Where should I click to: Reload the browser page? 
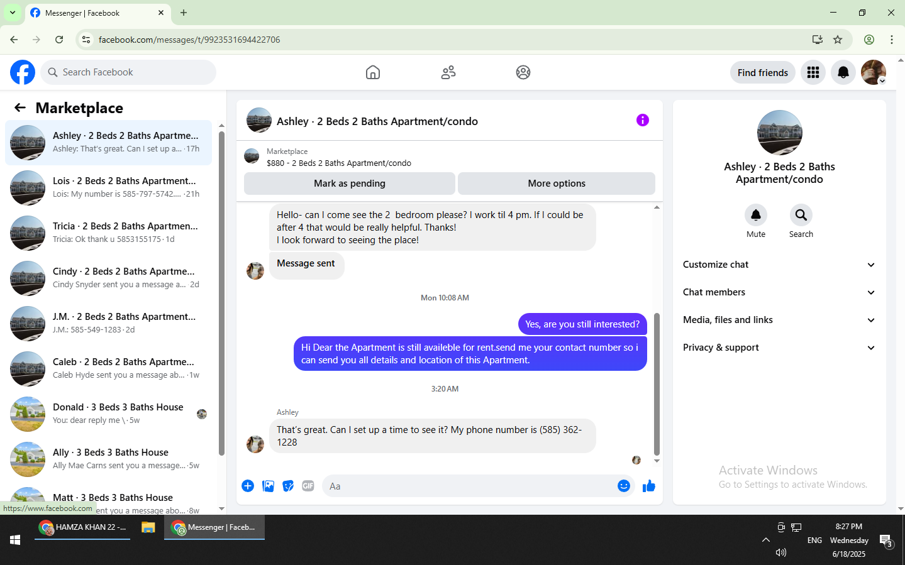[59, 40]
